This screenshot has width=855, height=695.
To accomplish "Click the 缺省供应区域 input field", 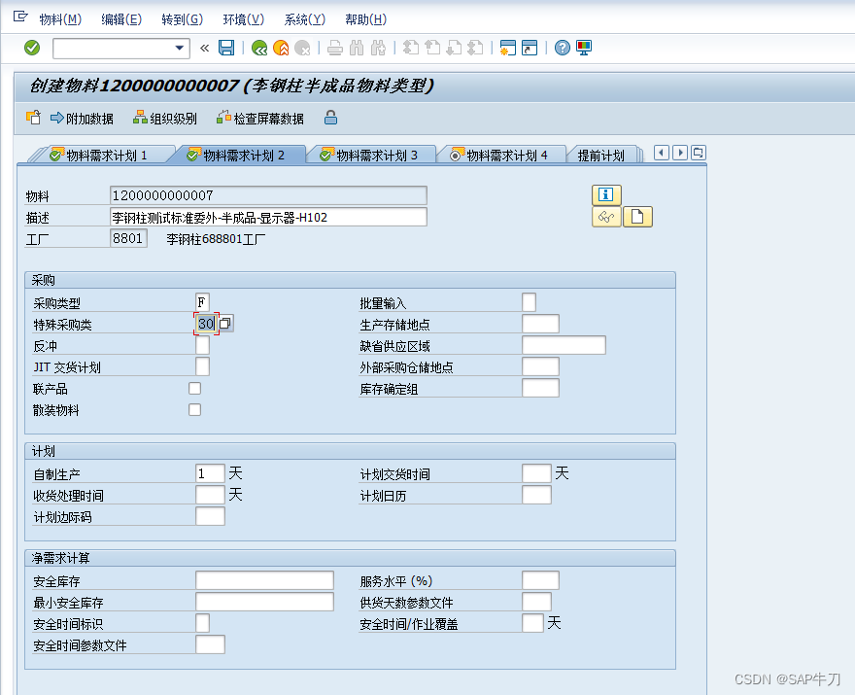I will tap(564, 345).
